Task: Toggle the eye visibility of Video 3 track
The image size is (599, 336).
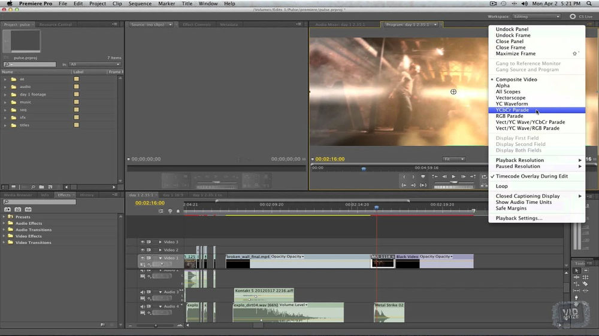Action: click(143, 242)
